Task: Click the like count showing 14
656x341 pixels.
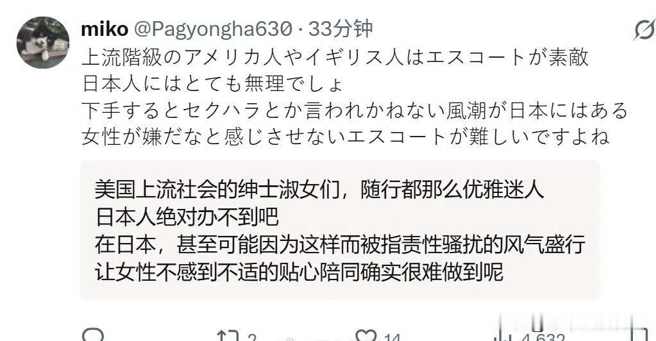Action: pyautogui.click(x=392, y=337)
